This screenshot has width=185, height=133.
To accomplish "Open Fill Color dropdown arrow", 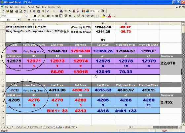I will 106,16.
